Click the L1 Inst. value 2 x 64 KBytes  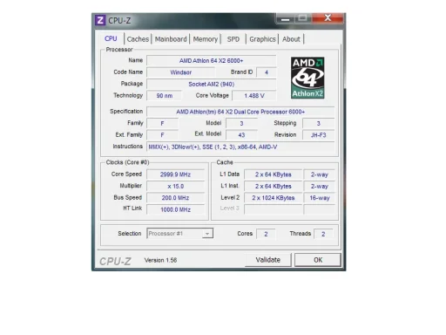click(273, 186)
